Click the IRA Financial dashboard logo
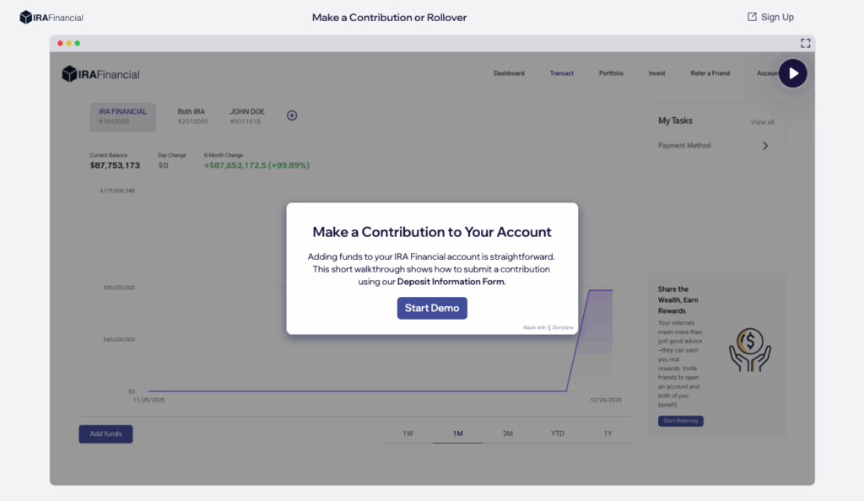The width and height of the screenshot is (864, 501). pos(100,74)
